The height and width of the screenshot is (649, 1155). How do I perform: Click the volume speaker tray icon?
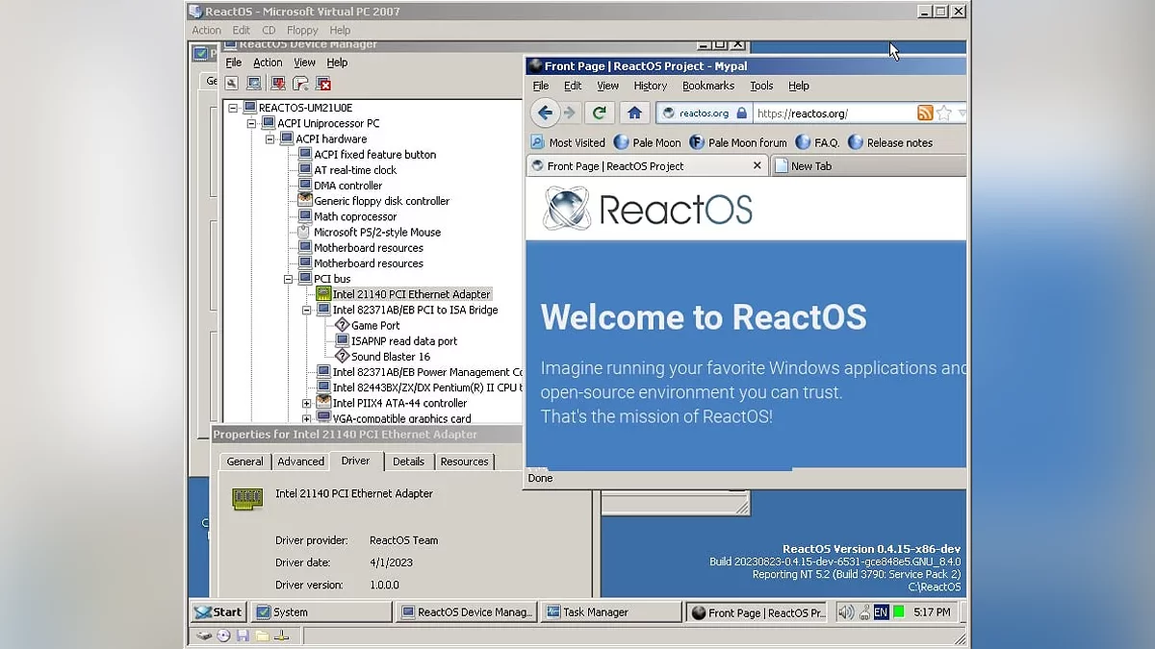pos(845,612)
